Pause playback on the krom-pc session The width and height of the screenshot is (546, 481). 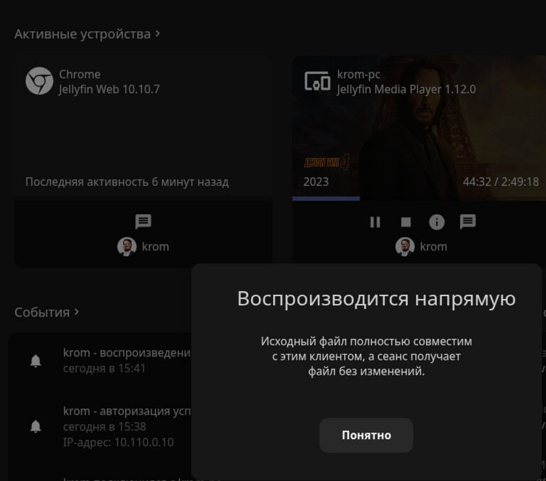coord(375,222)
